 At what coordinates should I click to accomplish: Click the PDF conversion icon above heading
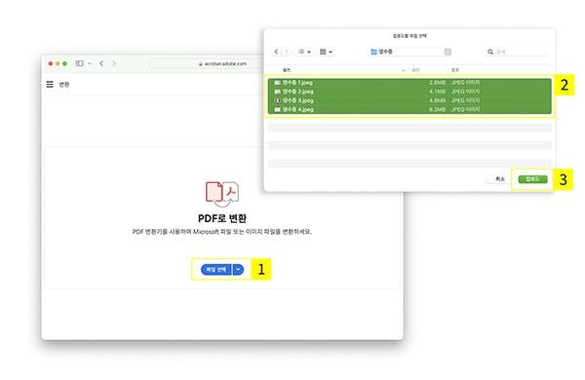coord(222,194)
